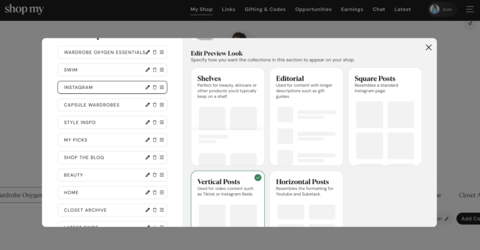Screen dimensions: 480x250
Task: Edit the Instagram section with pencil icon
Action: click(148, 87)
